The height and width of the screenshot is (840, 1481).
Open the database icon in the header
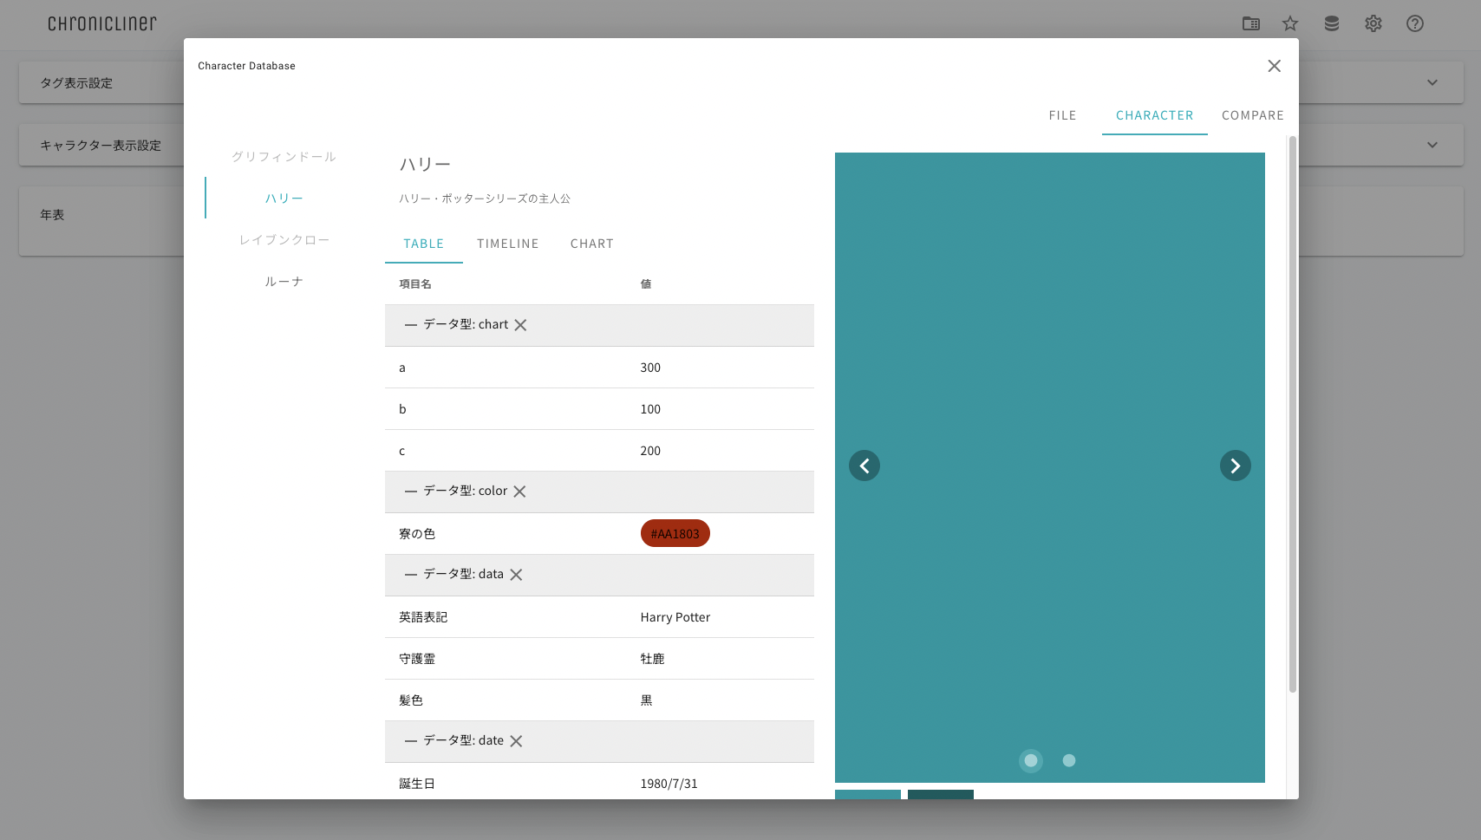(x=1332, y=23)
